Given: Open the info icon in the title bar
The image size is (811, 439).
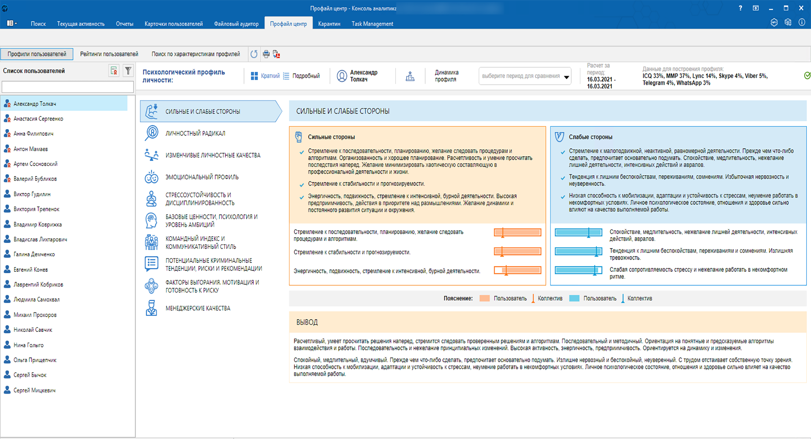Looking at the screenshot, I should coord(801,23).
